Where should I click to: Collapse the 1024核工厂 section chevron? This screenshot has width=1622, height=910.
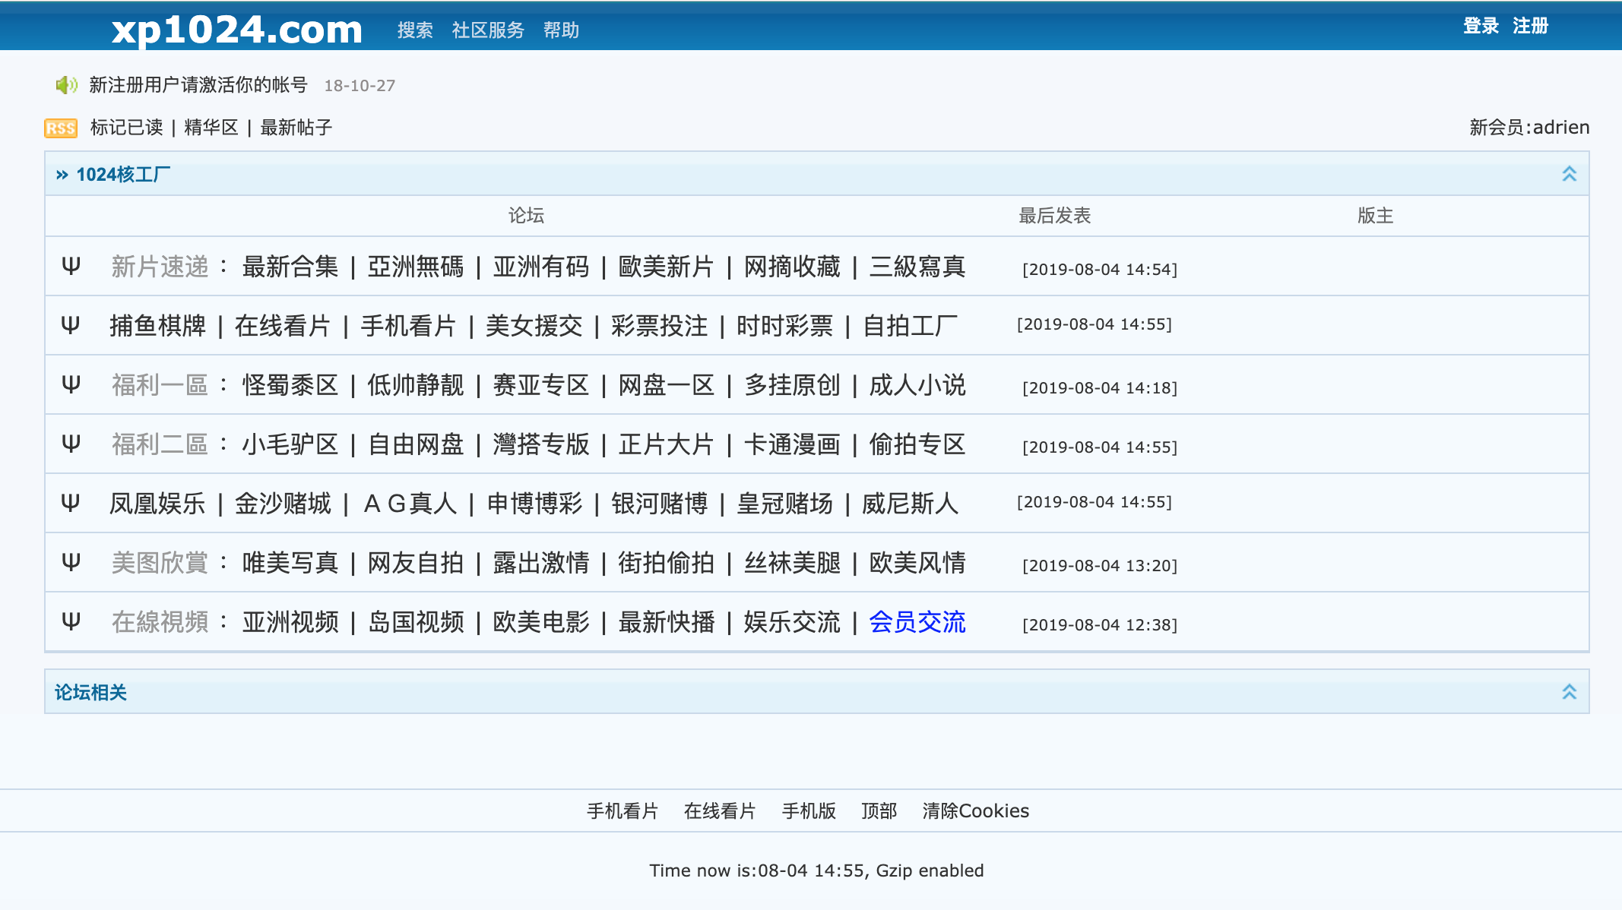(x=1569, y=174)
